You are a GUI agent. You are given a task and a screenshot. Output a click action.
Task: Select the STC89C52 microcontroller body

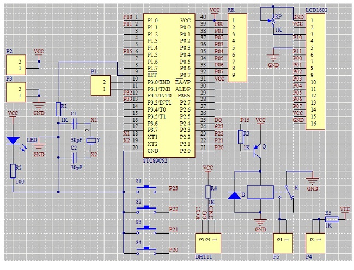tap(169, 85)
